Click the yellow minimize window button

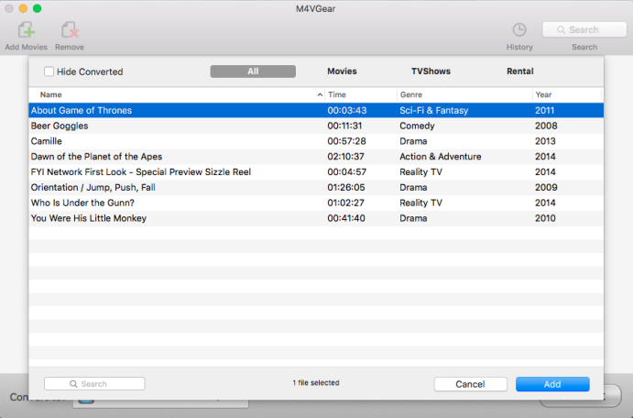[x=23, y=8]
